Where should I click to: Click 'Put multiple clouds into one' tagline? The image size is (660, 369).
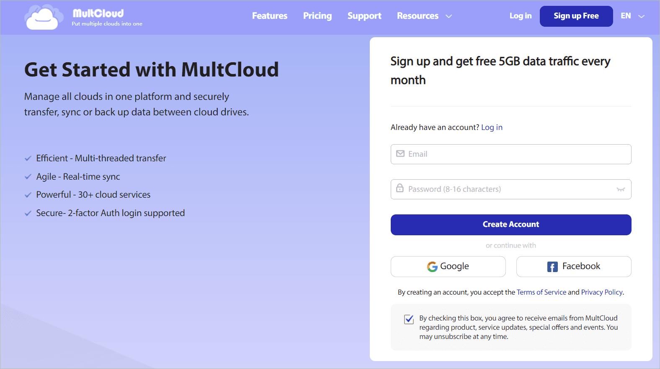click(x=107, y=24)
